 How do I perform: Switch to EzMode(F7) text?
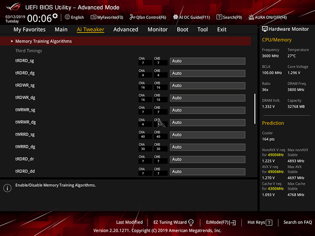point(217,222)
